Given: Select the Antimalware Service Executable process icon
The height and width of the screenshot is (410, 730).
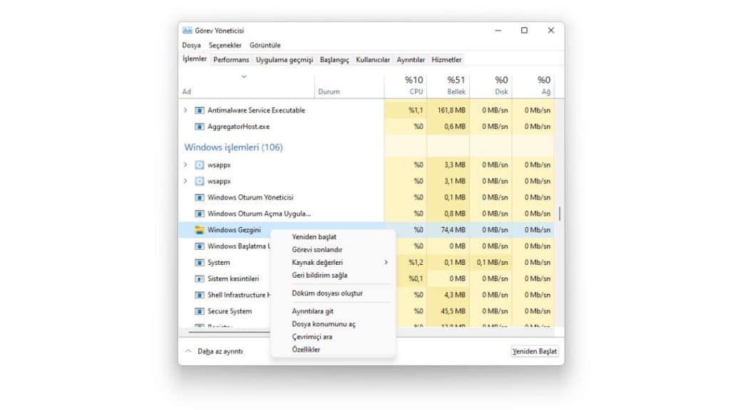Looking at the screenshot, I should 198,110.
